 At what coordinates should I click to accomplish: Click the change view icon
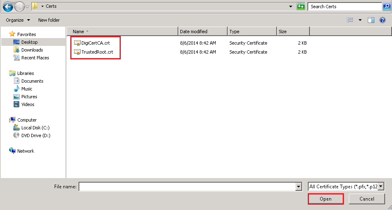point(350,20)
